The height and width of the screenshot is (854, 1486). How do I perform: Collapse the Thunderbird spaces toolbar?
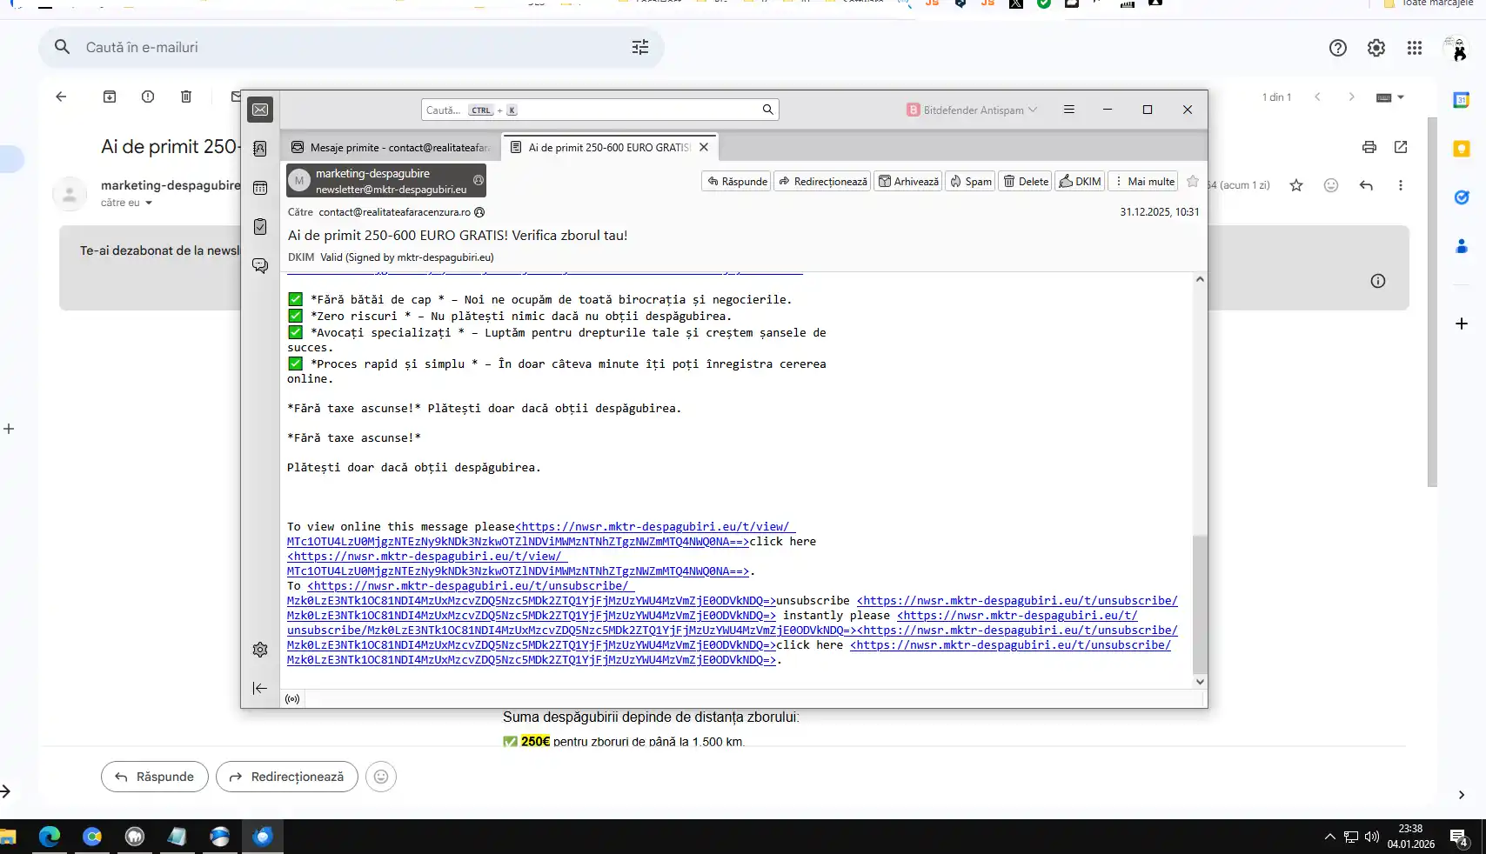pos(260,688)
